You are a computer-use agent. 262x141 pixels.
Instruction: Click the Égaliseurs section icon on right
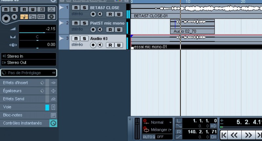point(53,91)
